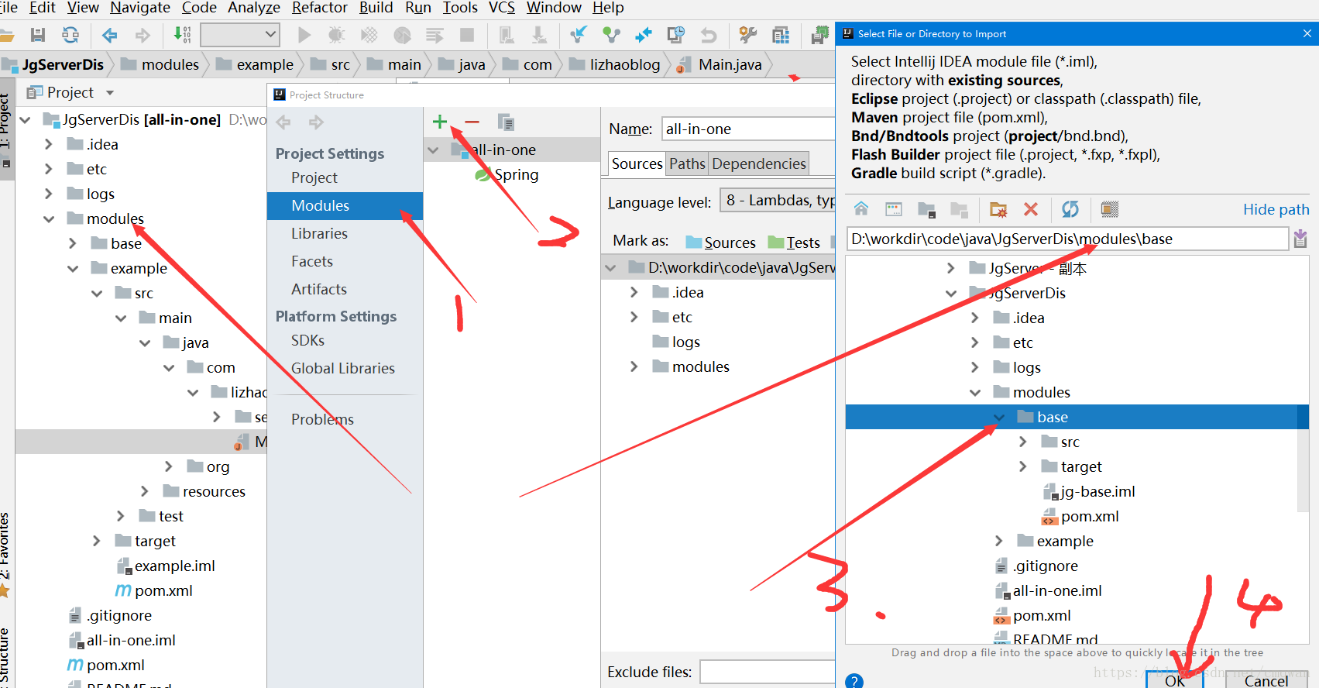Collapse JgServerDis folder in import dialog tree
1319x688 pixels.
951,294
